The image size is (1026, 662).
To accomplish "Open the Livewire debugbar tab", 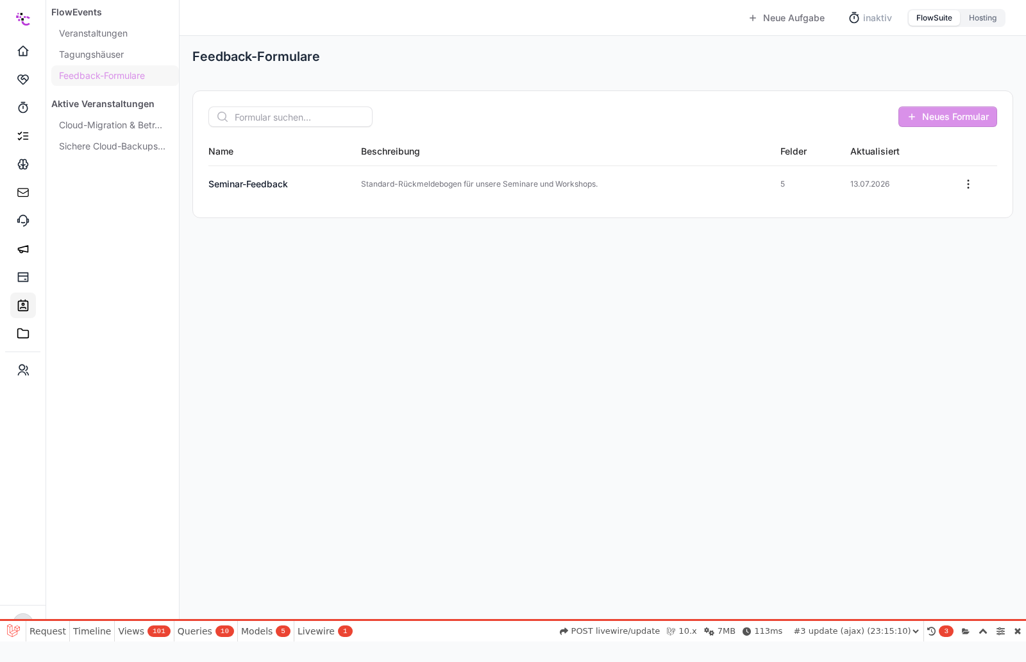I will [324, 631].
